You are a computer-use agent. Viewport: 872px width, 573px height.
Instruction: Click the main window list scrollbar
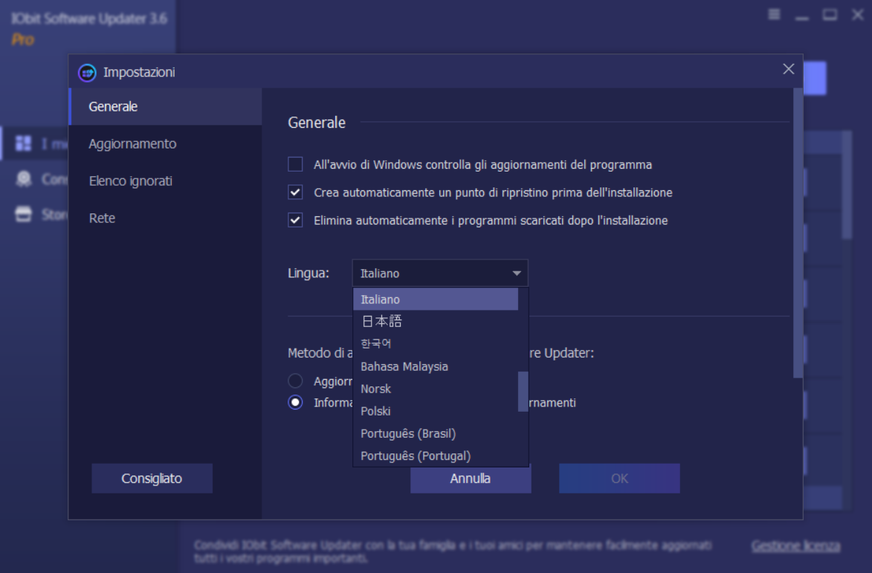(847, 185)
